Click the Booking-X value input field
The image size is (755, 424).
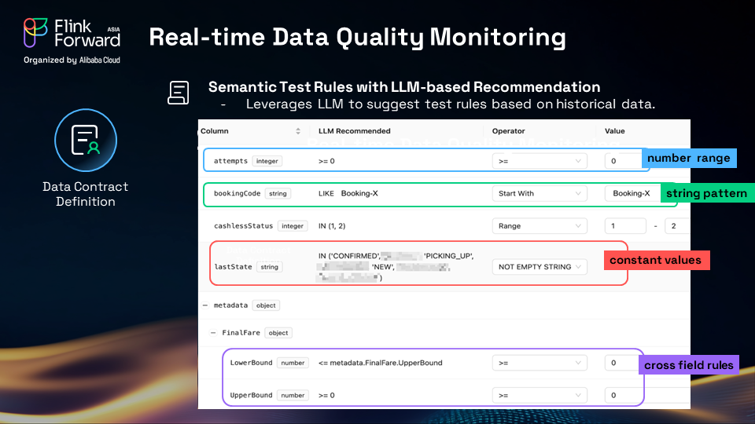pos(632,193)
